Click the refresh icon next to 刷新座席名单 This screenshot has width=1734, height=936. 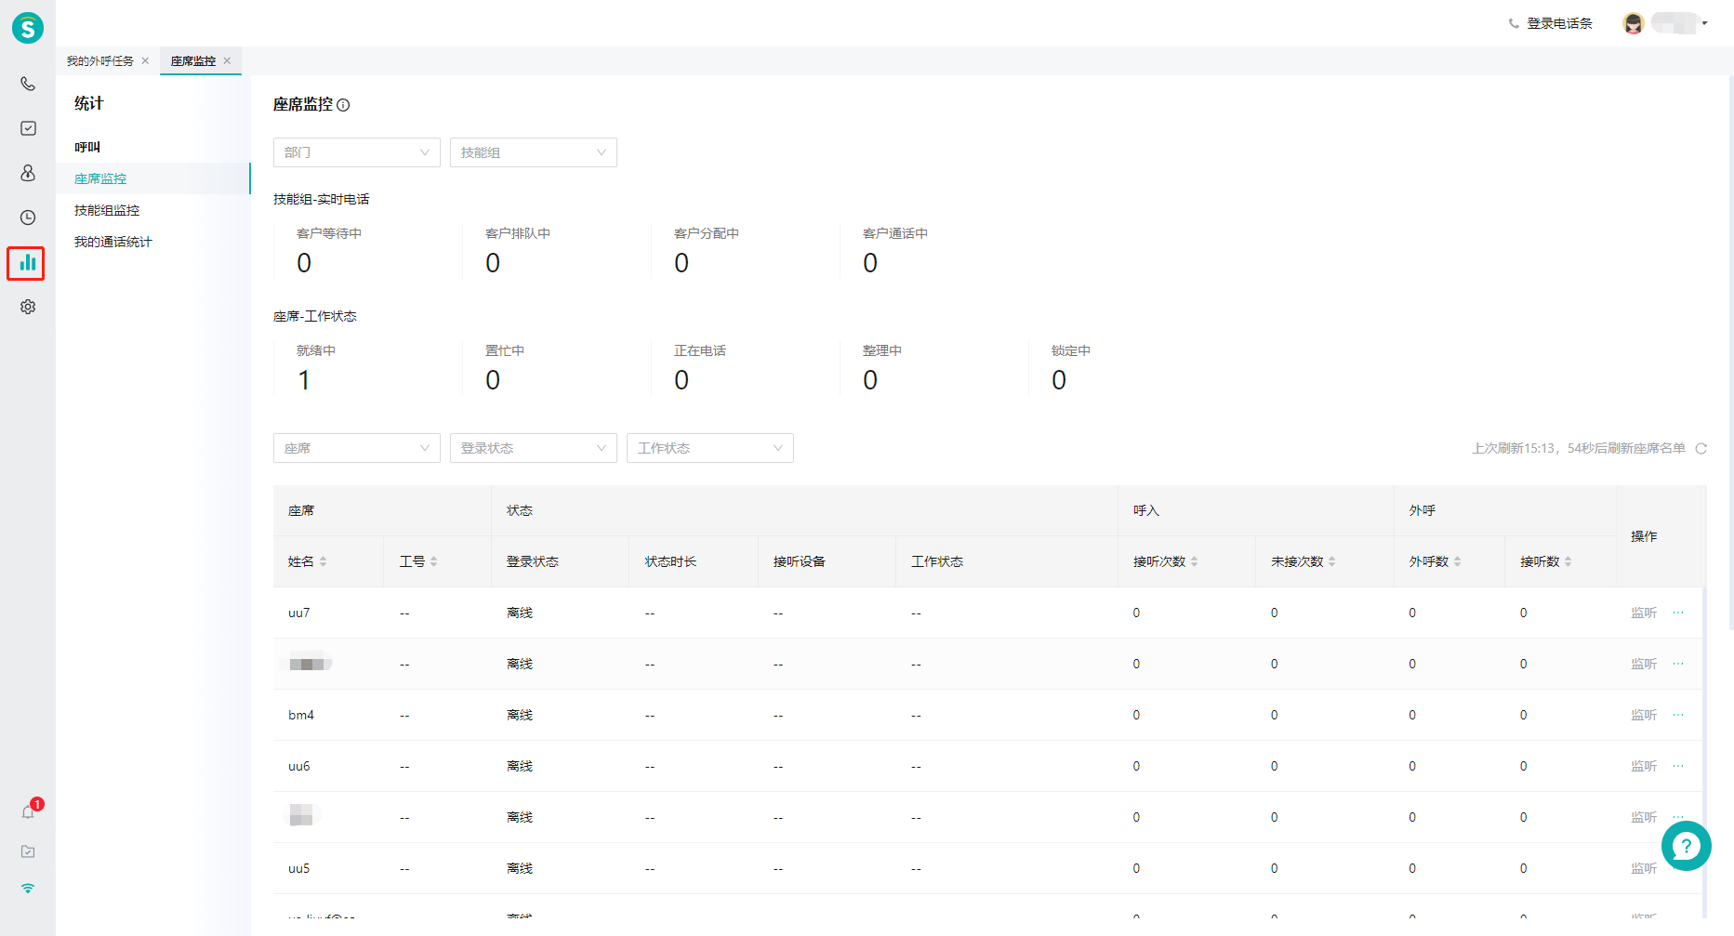pos(1701,448)
